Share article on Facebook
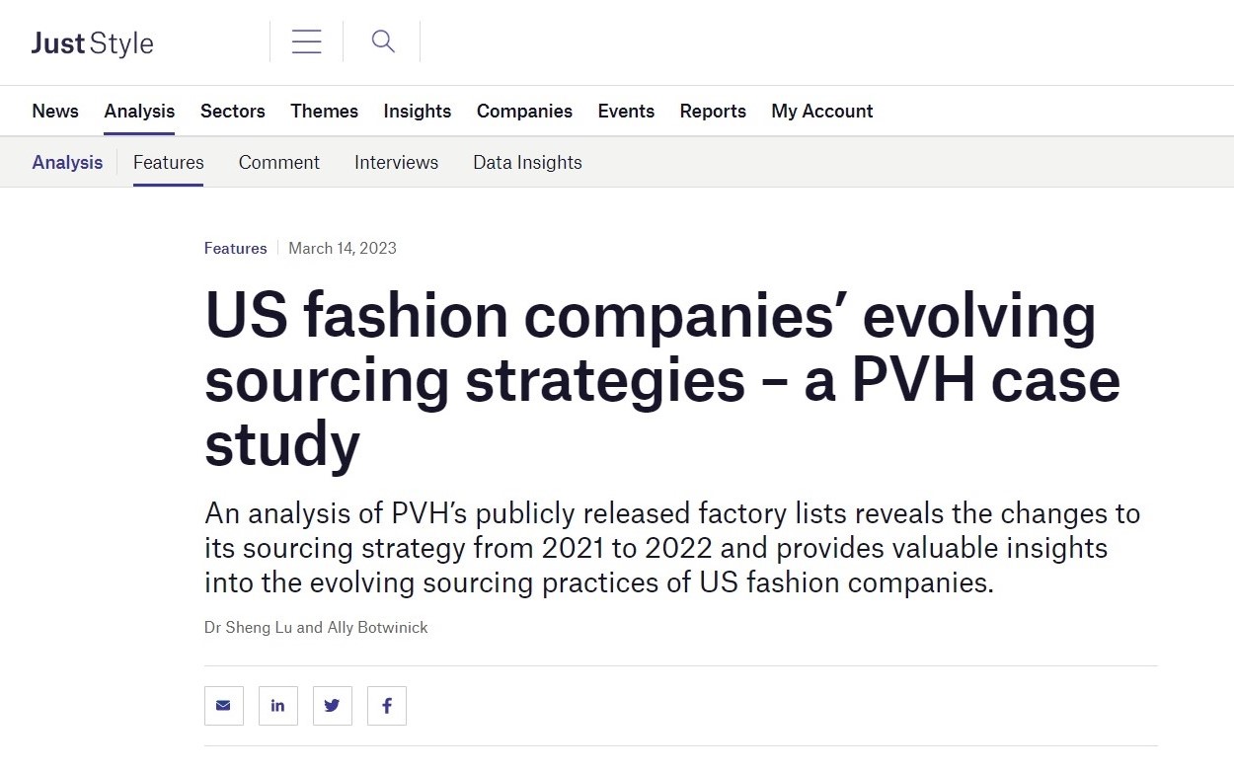 [387, 706]
